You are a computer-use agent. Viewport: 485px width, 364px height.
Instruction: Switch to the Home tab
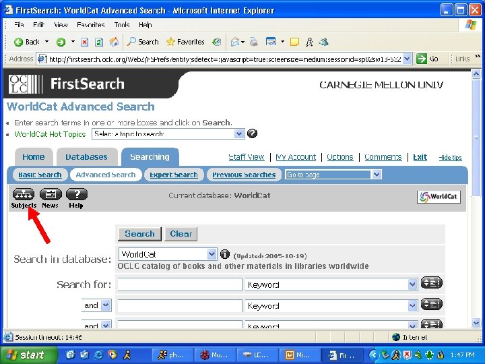[x=34, y=157]
